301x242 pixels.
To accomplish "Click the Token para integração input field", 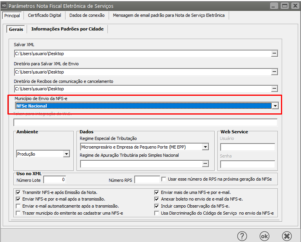I will click(145, 122).
